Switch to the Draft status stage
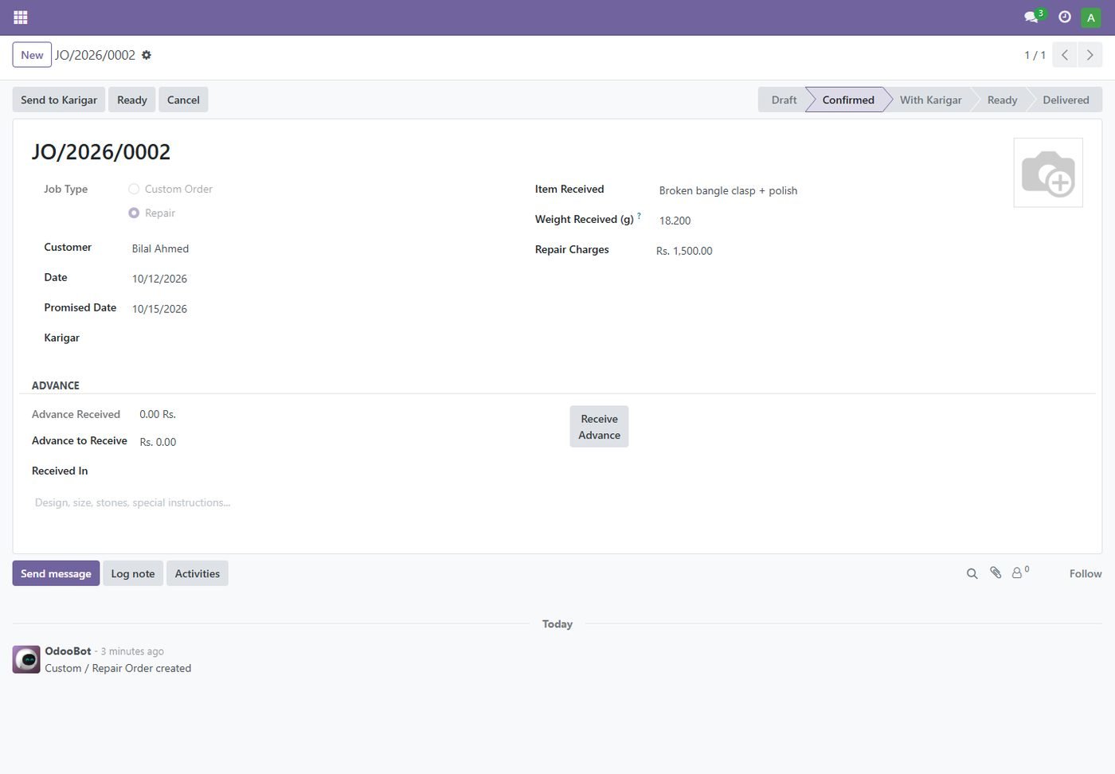The image size is (1115, 774). coord(784,100)
